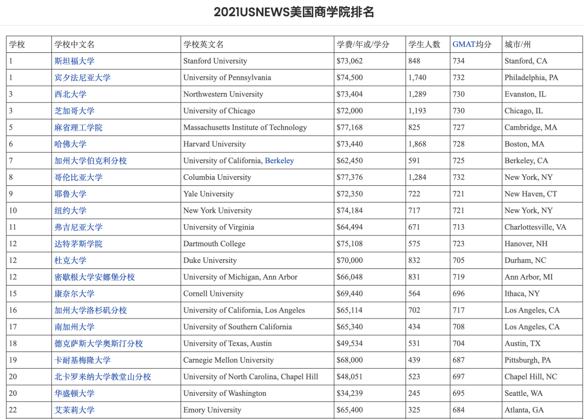Viewport: 584px width, 419px height.
Task: Select the Cambridge, MA cell
Action: 542,127
